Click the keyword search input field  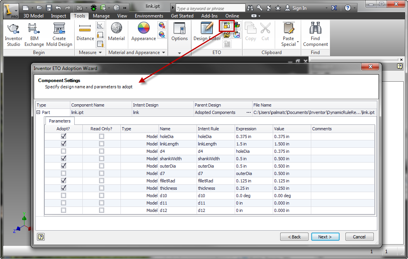[x=210, y=8]
